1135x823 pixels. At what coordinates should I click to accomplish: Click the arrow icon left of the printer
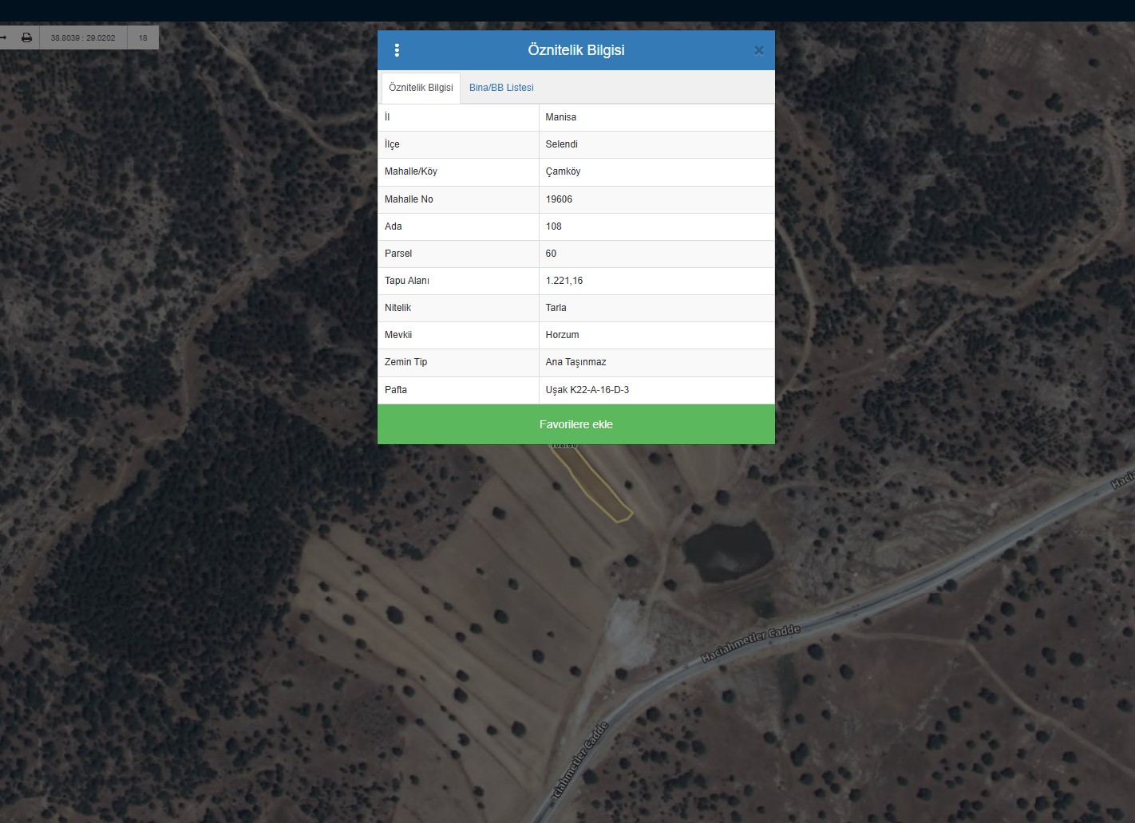4,37
